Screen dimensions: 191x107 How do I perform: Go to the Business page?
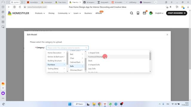(x=88, y=13)
